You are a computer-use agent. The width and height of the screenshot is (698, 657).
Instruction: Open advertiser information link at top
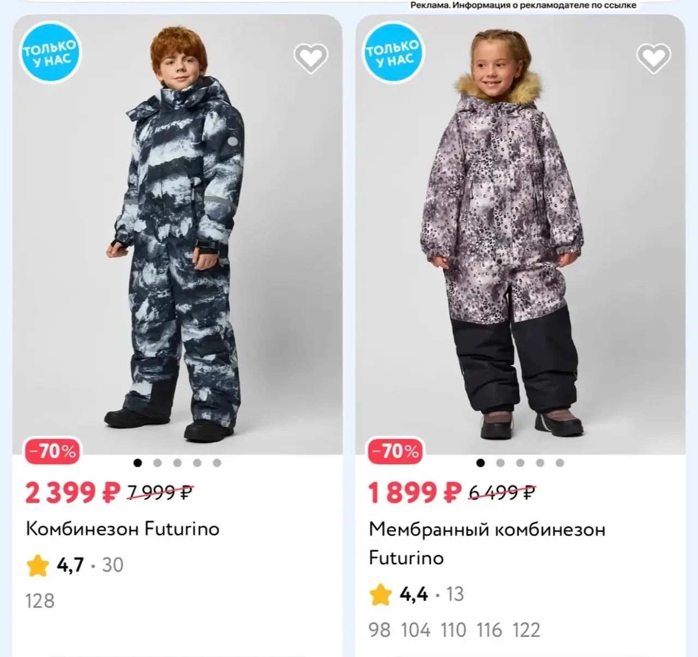[x=523, y=5]
